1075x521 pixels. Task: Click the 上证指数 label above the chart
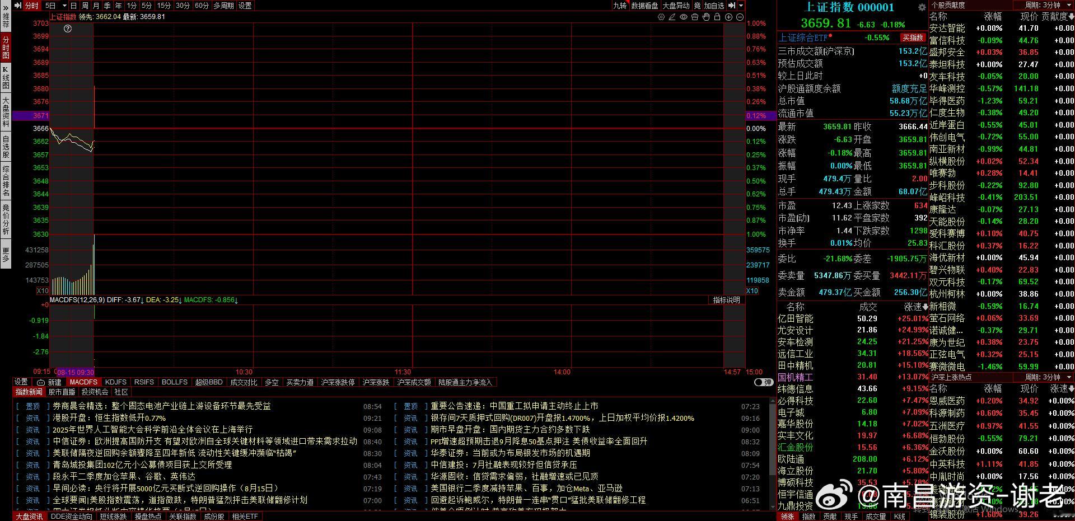click(x=63, y=17)
